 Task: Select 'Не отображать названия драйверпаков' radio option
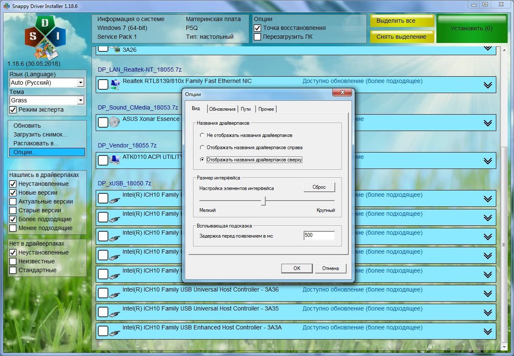pos(202,136)
